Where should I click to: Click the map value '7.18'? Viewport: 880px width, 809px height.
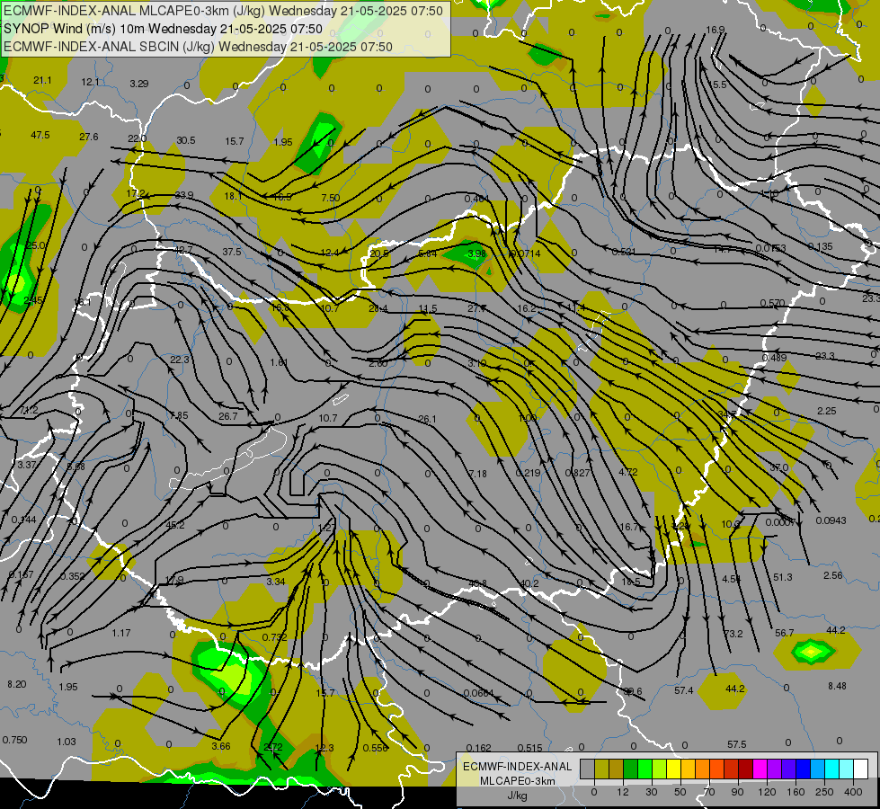(477, 474)
